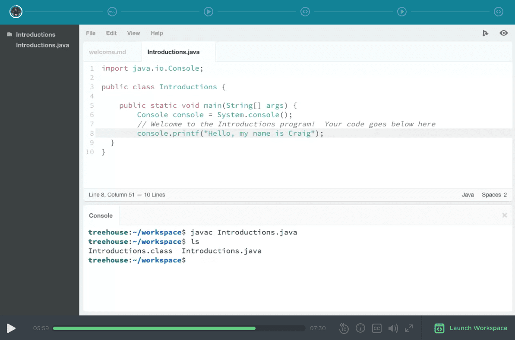
Task: Rewind the video 10 seconds
Action: (344, 328)
